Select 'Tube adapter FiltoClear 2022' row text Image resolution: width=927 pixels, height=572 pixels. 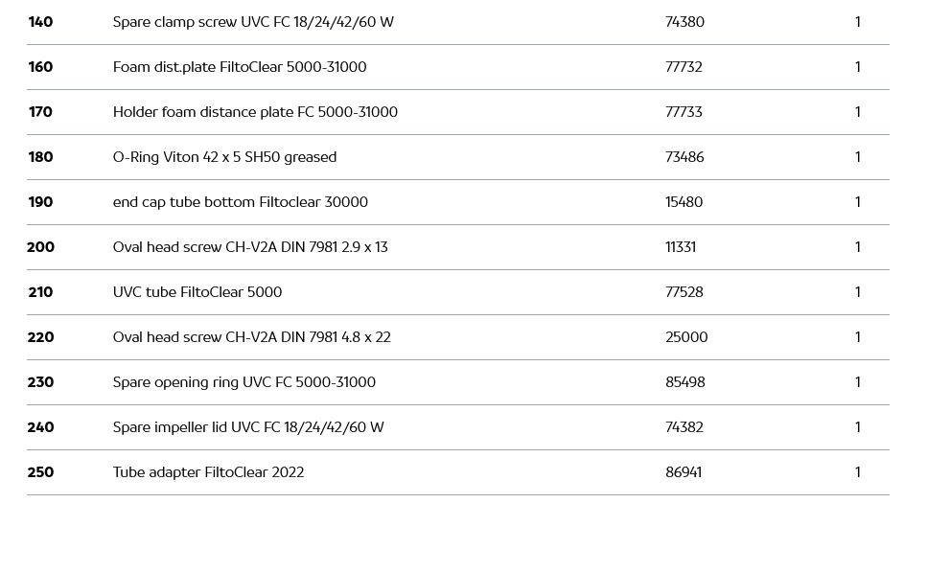point(208,472)
